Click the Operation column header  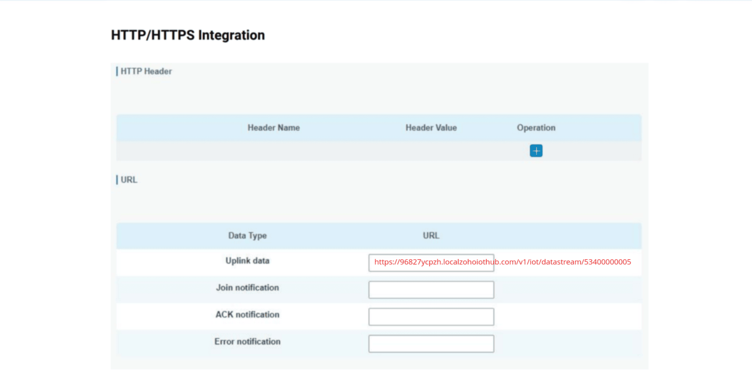point(536,128)
